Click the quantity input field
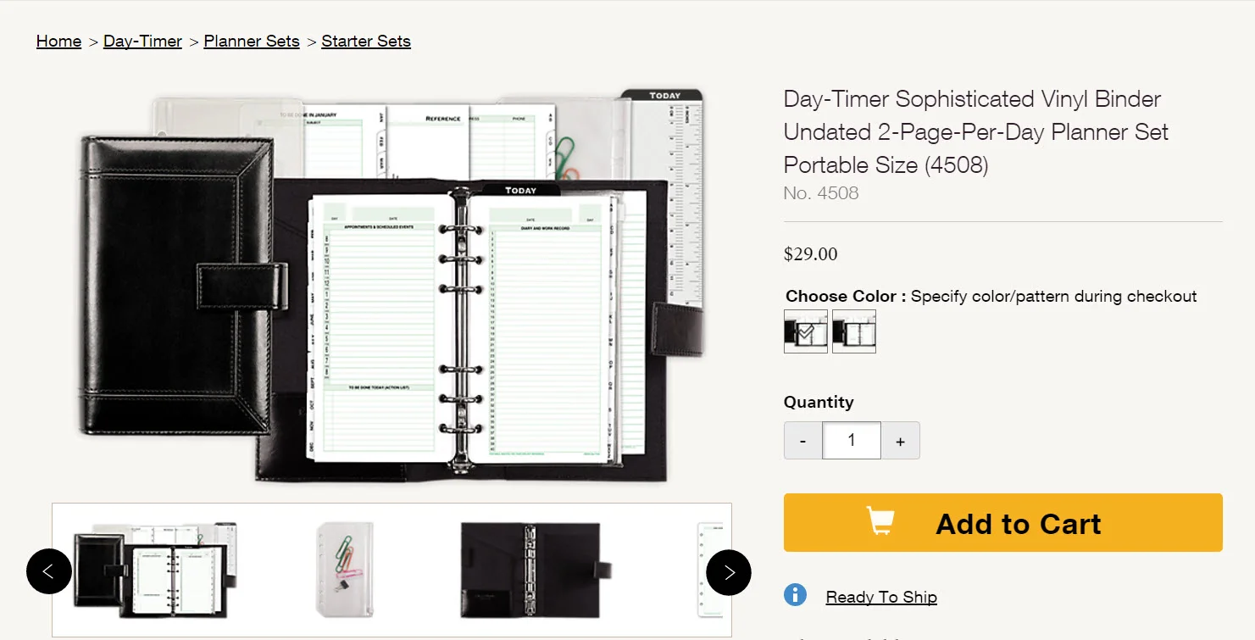The height and width of the screenshot is (640, 1255). pos(852,441)
